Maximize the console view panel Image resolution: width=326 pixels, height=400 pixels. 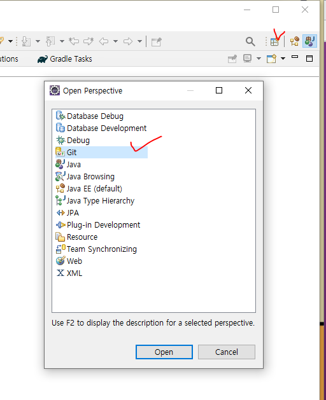309,59
